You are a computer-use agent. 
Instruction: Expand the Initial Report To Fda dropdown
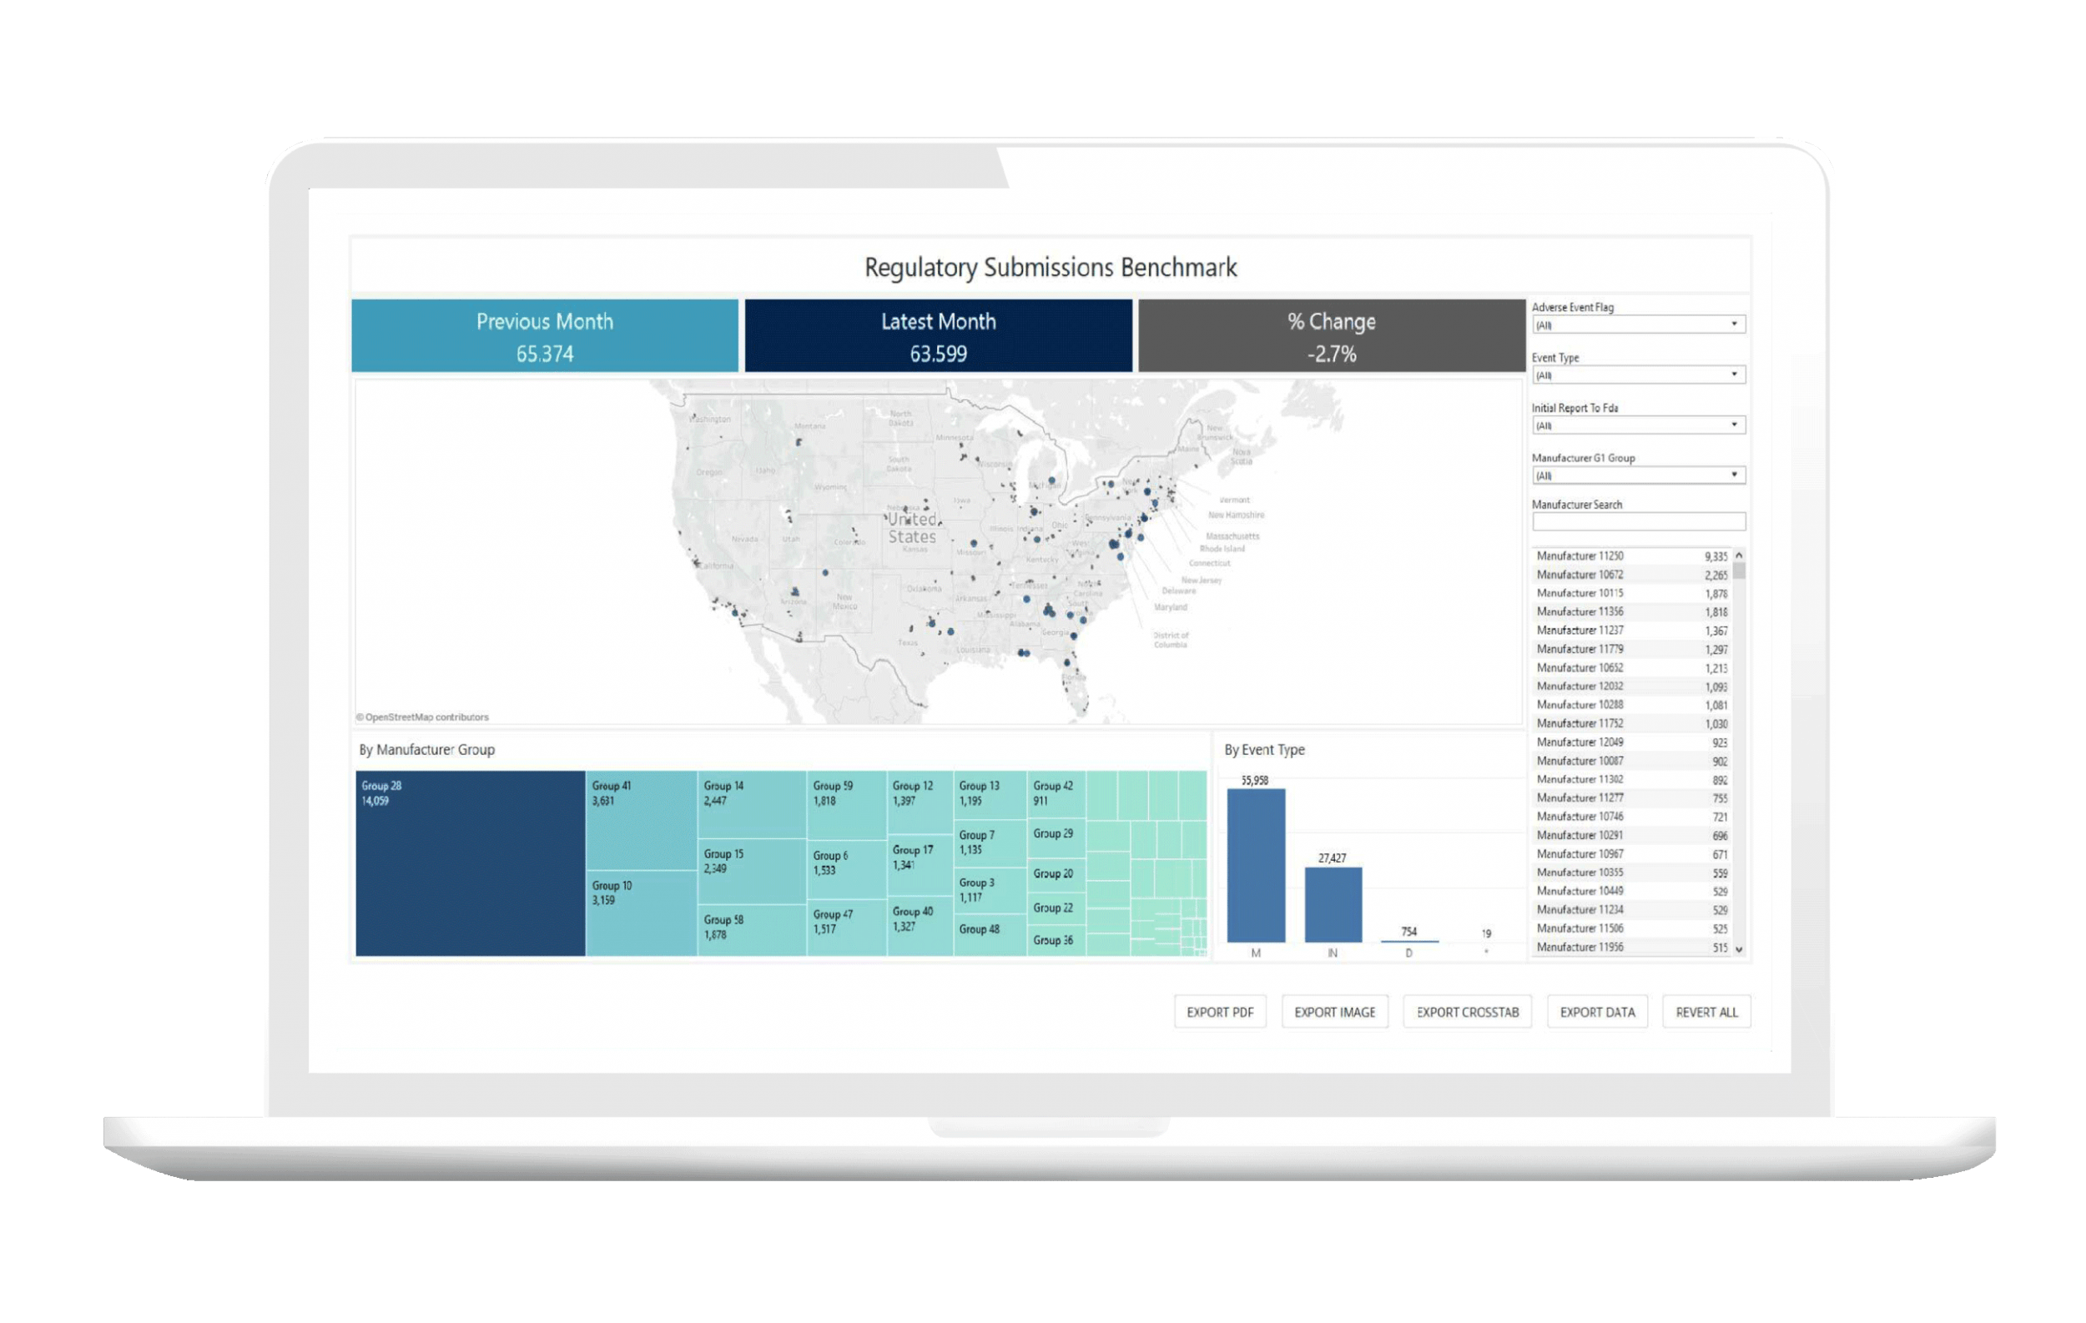pyautogui.click(x=1638, y=425)
